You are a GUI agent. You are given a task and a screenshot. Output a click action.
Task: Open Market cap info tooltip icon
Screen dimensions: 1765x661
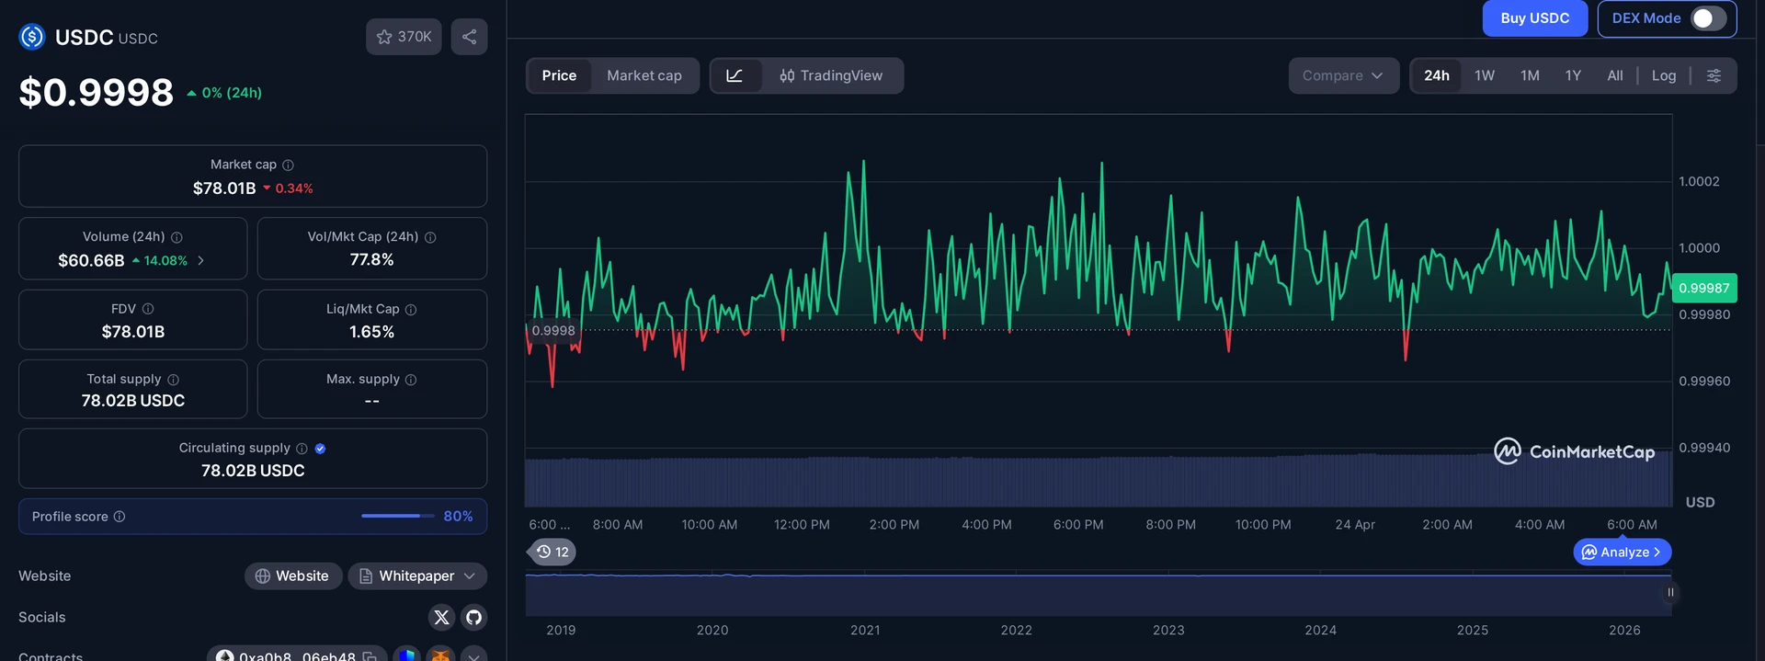288,165
